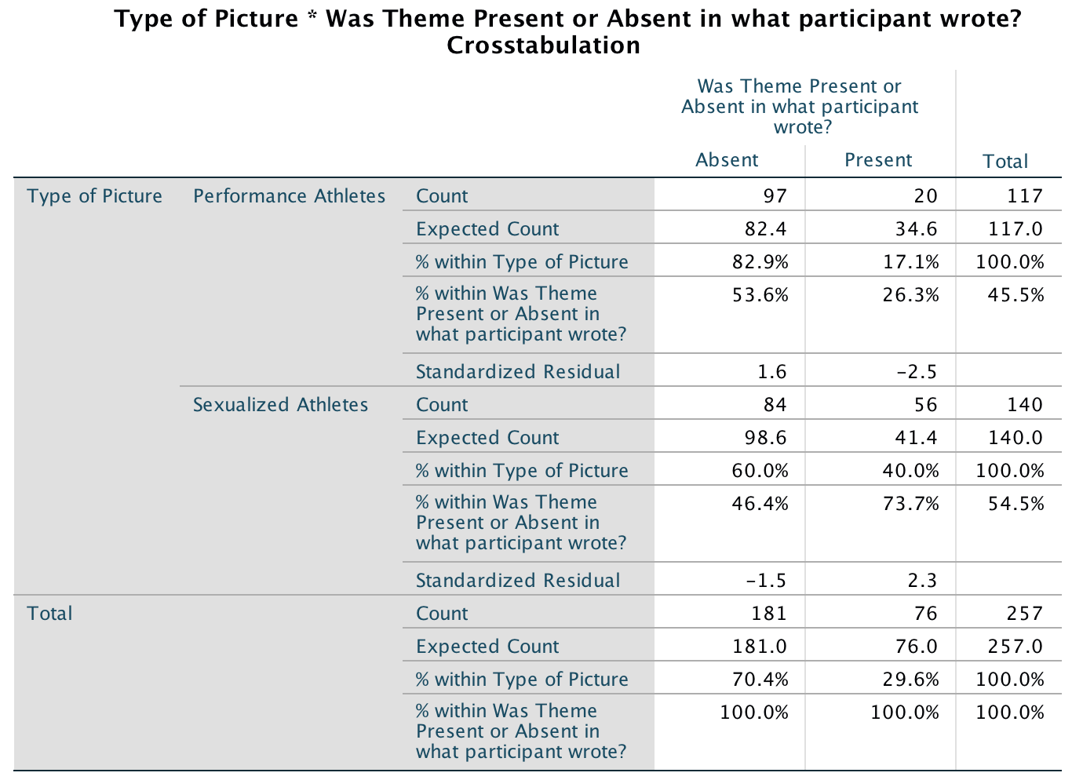Click the 82.9% cell
This screenshot has height=780, width=1072.
[x=760, y=262]
